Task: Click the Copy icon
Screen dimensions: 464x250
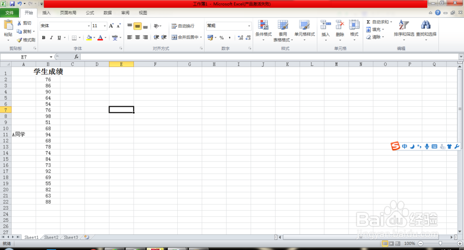Action: tap(19, 32)
